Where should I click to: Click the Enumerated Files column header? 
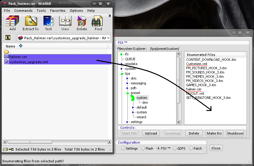click(x=215, y=55)
